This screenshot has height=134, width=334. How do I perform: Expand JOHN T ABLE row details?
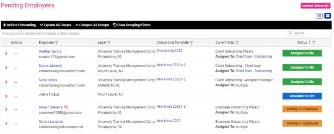[x=6, y=96]
